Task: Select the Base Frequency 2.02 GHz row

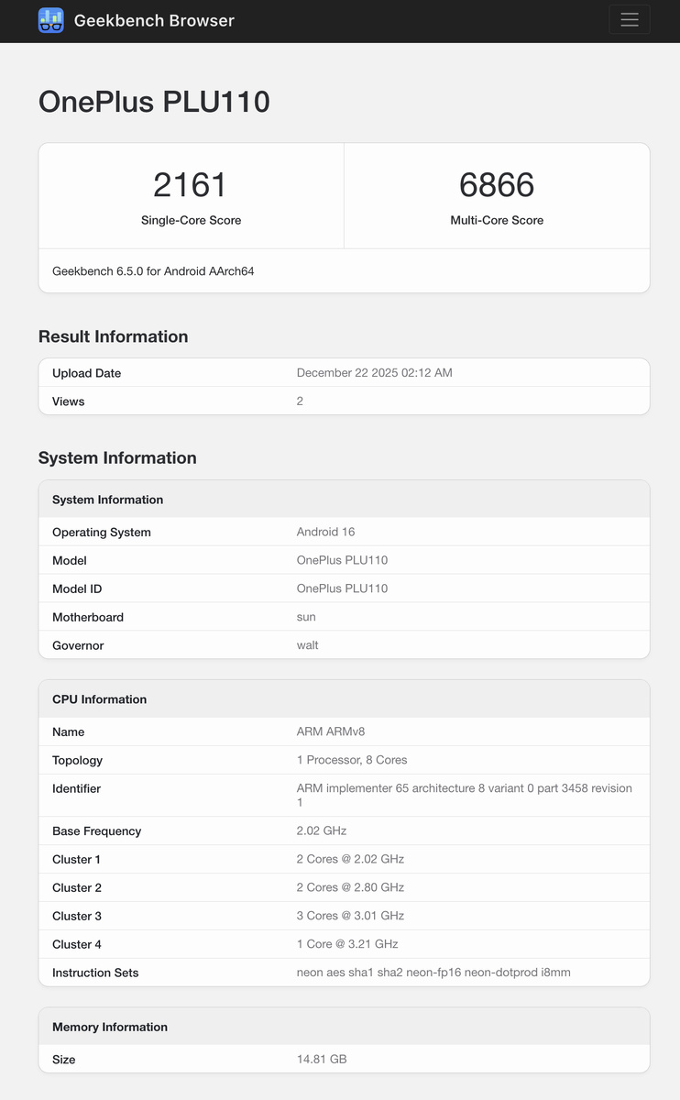Action: [x=344, y=830]
